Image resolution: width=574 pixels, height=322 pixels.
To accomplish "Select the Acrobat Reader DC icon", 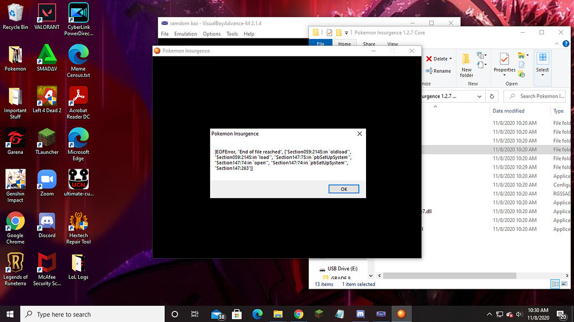I will coord(78,103).
